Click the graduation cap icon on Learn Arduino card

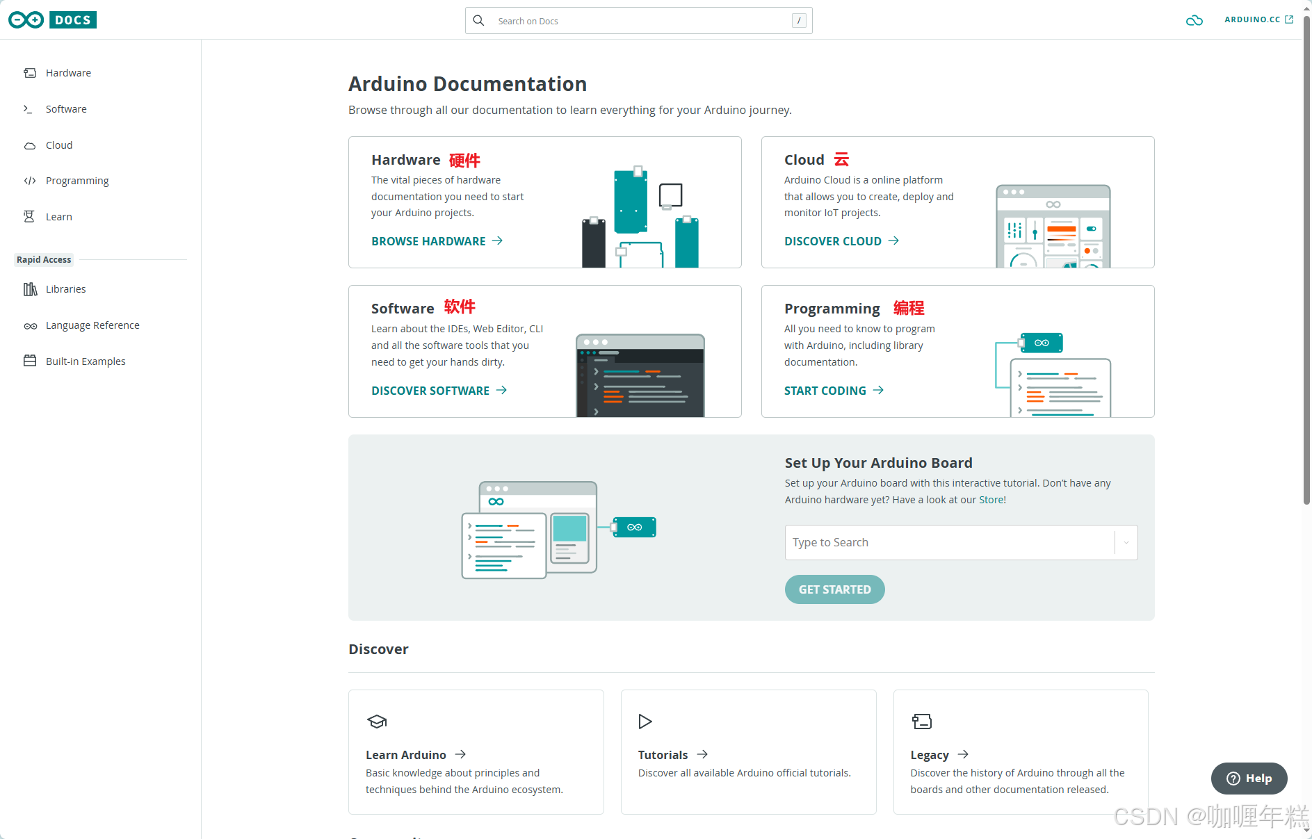point(377,722)
